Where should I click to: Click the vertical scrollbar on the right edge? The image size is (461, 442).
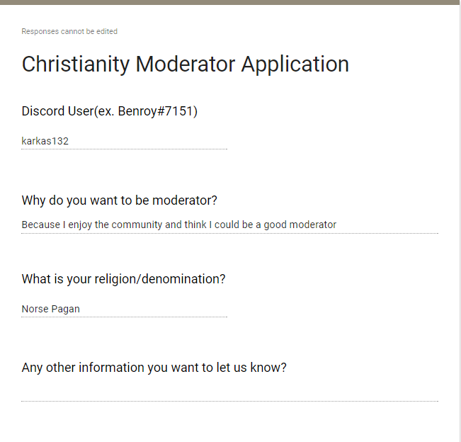coord(459,212)
